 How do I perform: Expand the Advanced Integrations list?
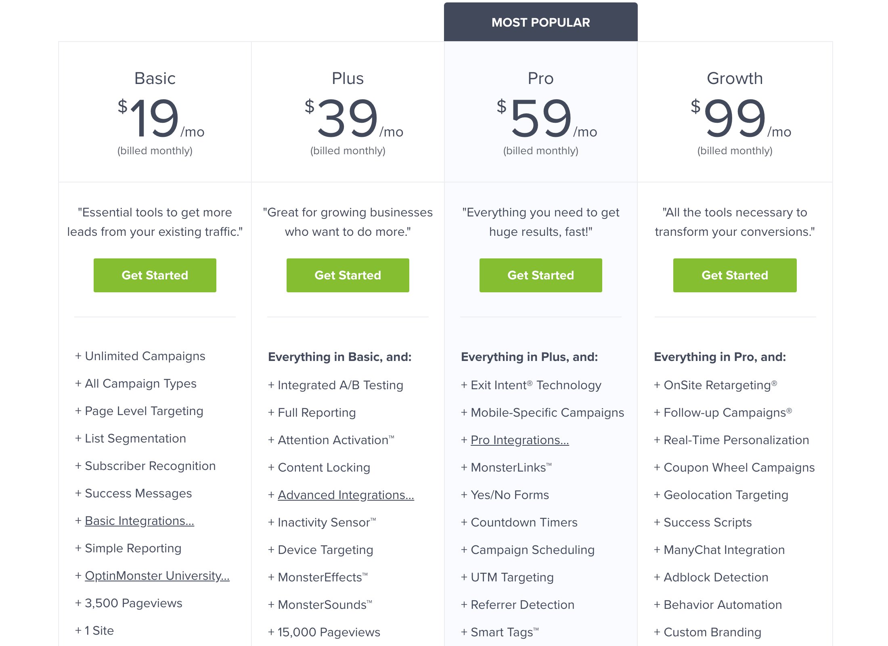click(346, 495)
